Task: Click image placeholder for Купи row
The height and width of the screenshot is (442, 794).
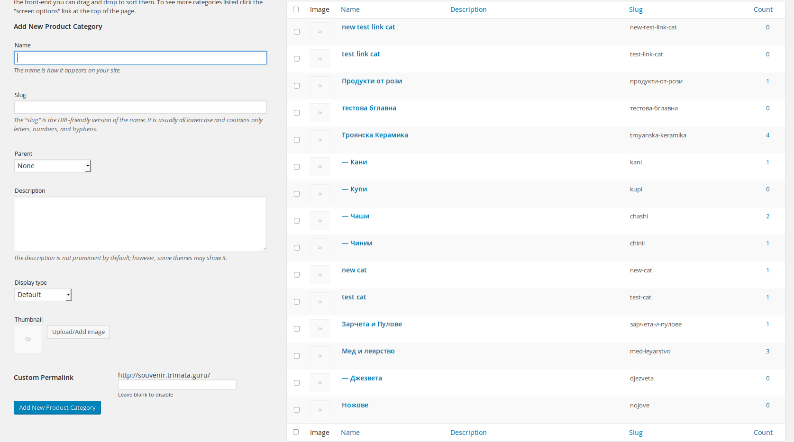Action: 320,194
